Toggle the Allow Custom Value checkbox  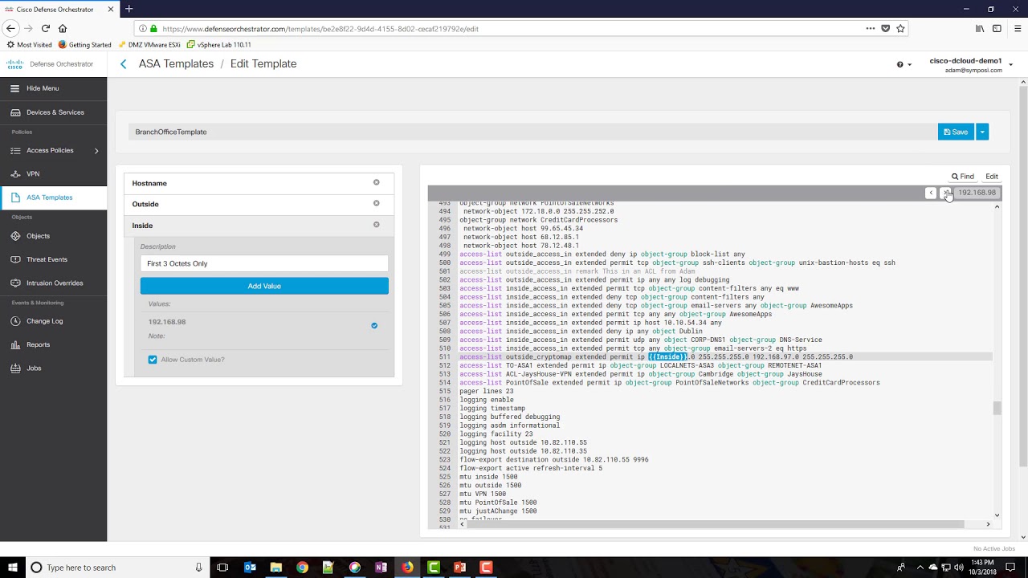[x=153, y=360]
